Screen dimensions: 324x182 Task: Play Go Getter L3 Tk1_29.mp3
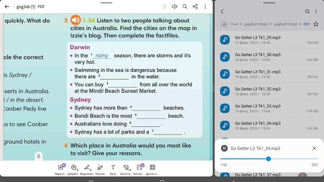(269, 40)
